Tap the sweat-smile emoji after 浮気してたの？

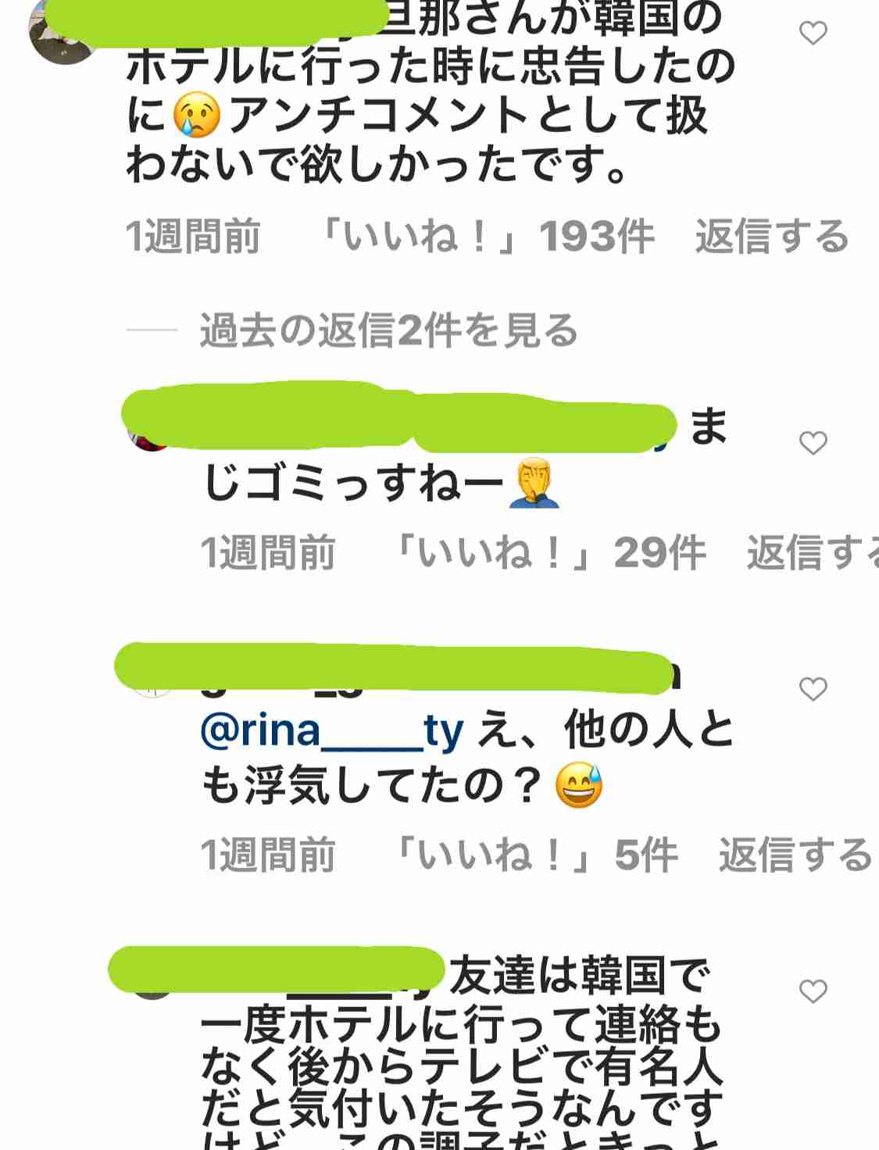[579, 785]
